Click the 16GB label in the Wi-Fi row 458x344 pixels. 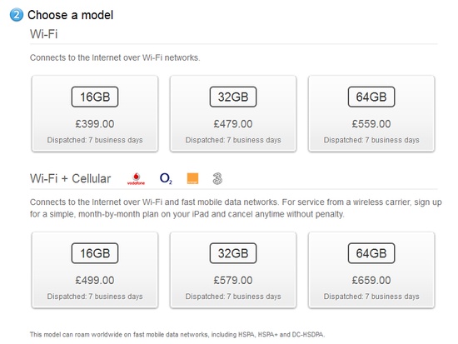pyautogui.click(x=95, y=97)
